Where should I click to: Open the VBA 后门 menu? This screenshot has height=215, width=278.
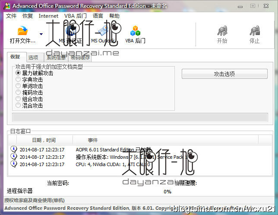pyautogui.click(x=76, y=16)
